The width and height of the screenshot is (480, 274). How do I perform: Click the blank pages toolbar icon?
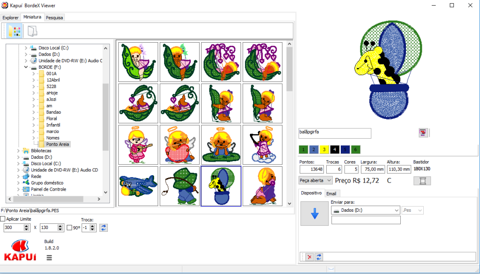coord(32,31)
